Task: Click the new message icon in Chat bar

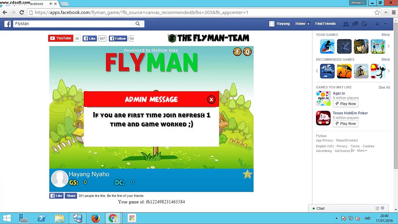Action: click(377, 208)
